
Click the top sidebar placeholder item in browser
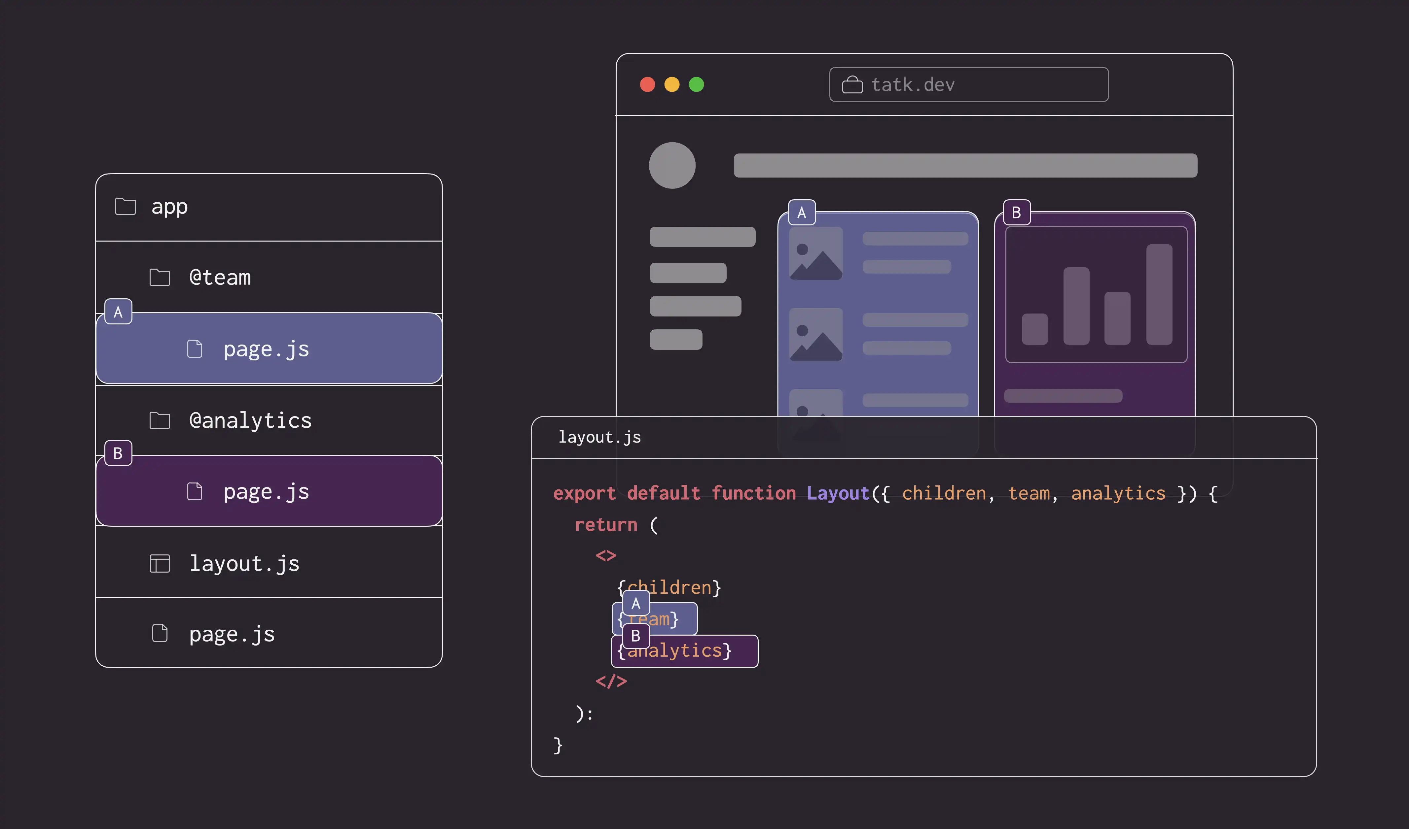tap(703, 237)
